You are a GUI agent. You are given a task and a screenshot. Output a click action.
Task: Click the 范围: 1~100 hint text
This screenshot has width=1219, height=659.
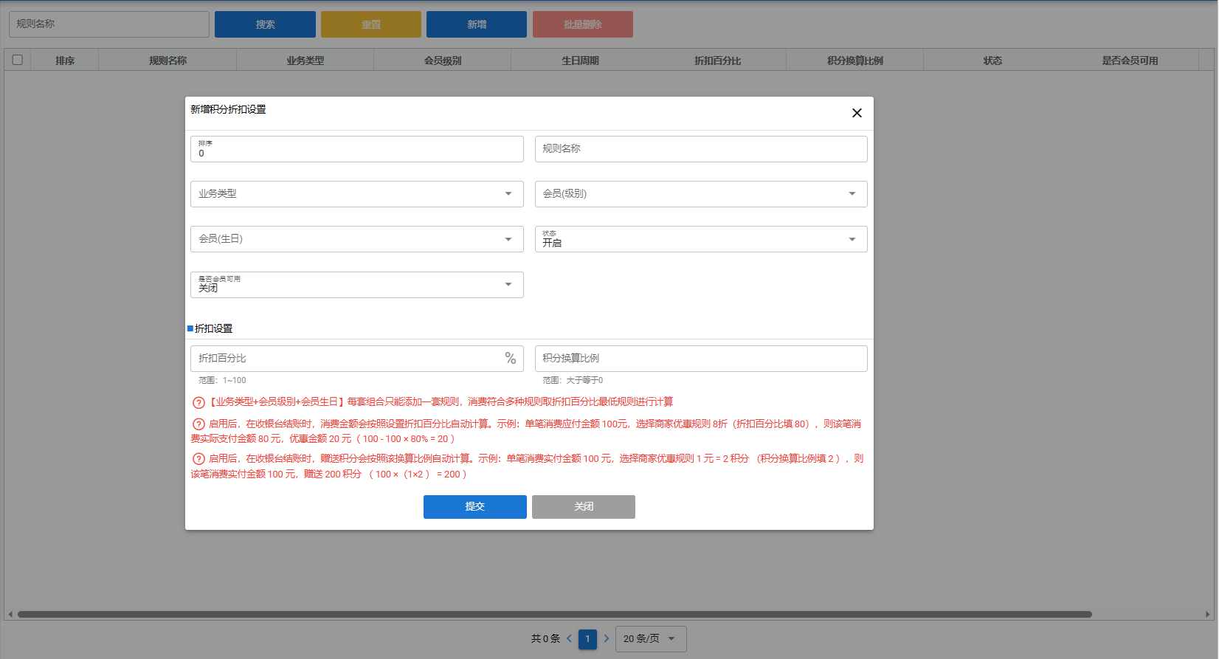[x=222, y=380]
